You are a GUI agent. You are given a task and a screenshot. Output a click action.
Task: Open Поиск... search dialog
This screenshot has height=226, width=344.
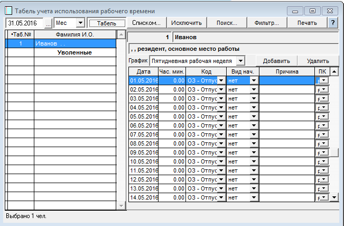[226, 23]
